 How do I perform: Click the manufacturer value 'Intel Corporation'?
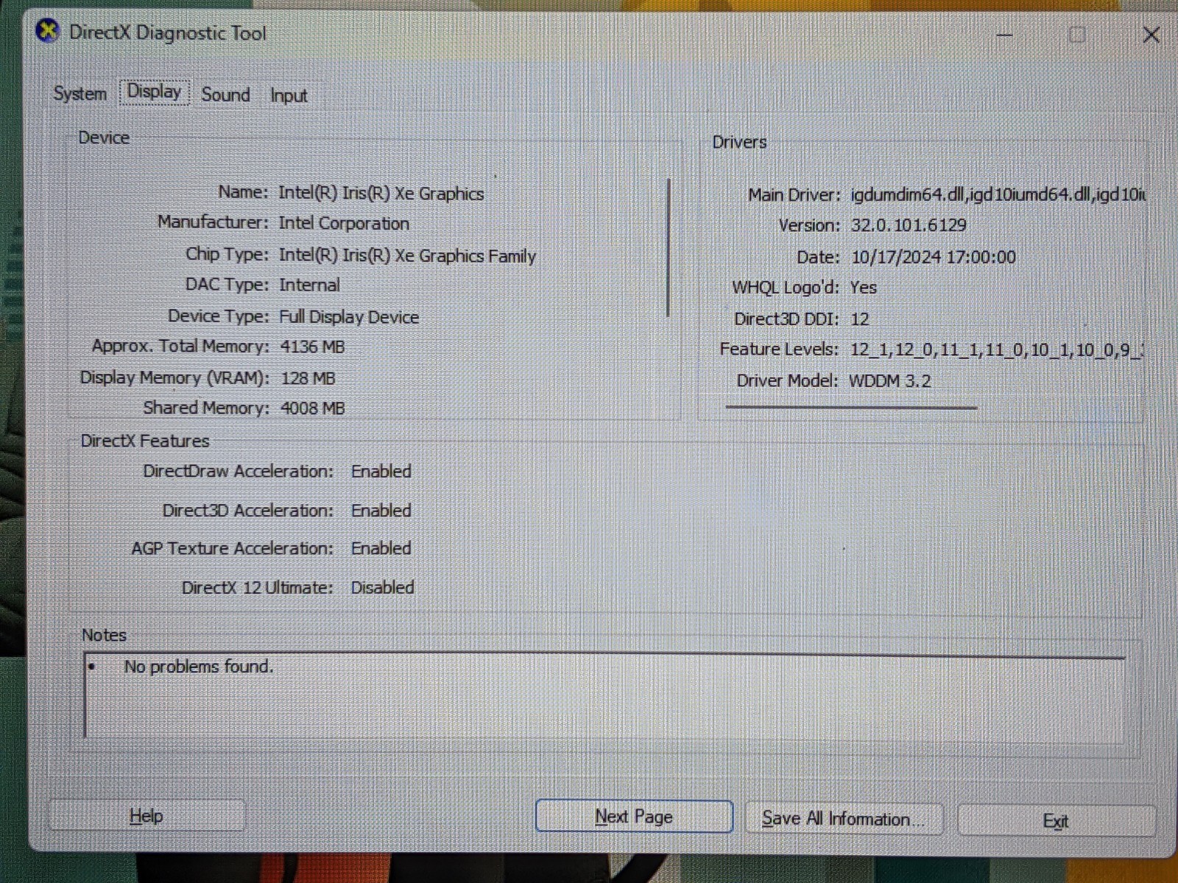click(344, 224)
